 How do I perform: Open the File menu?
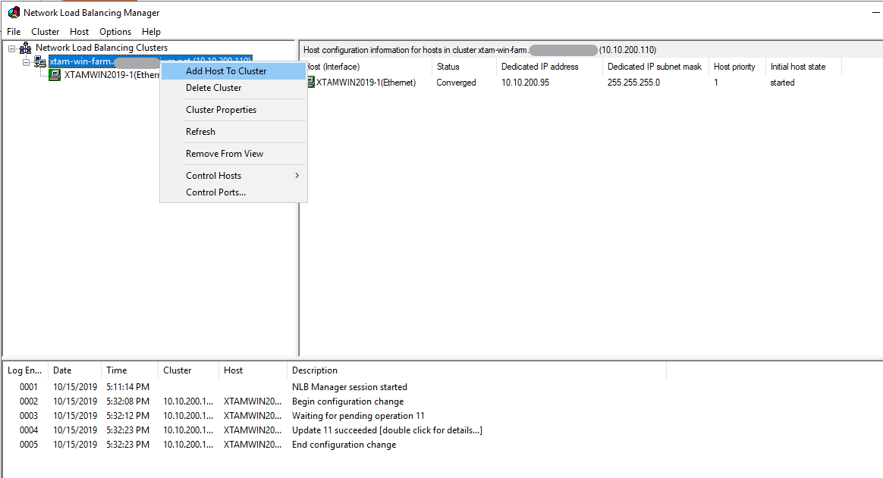(x=14, y=32)
